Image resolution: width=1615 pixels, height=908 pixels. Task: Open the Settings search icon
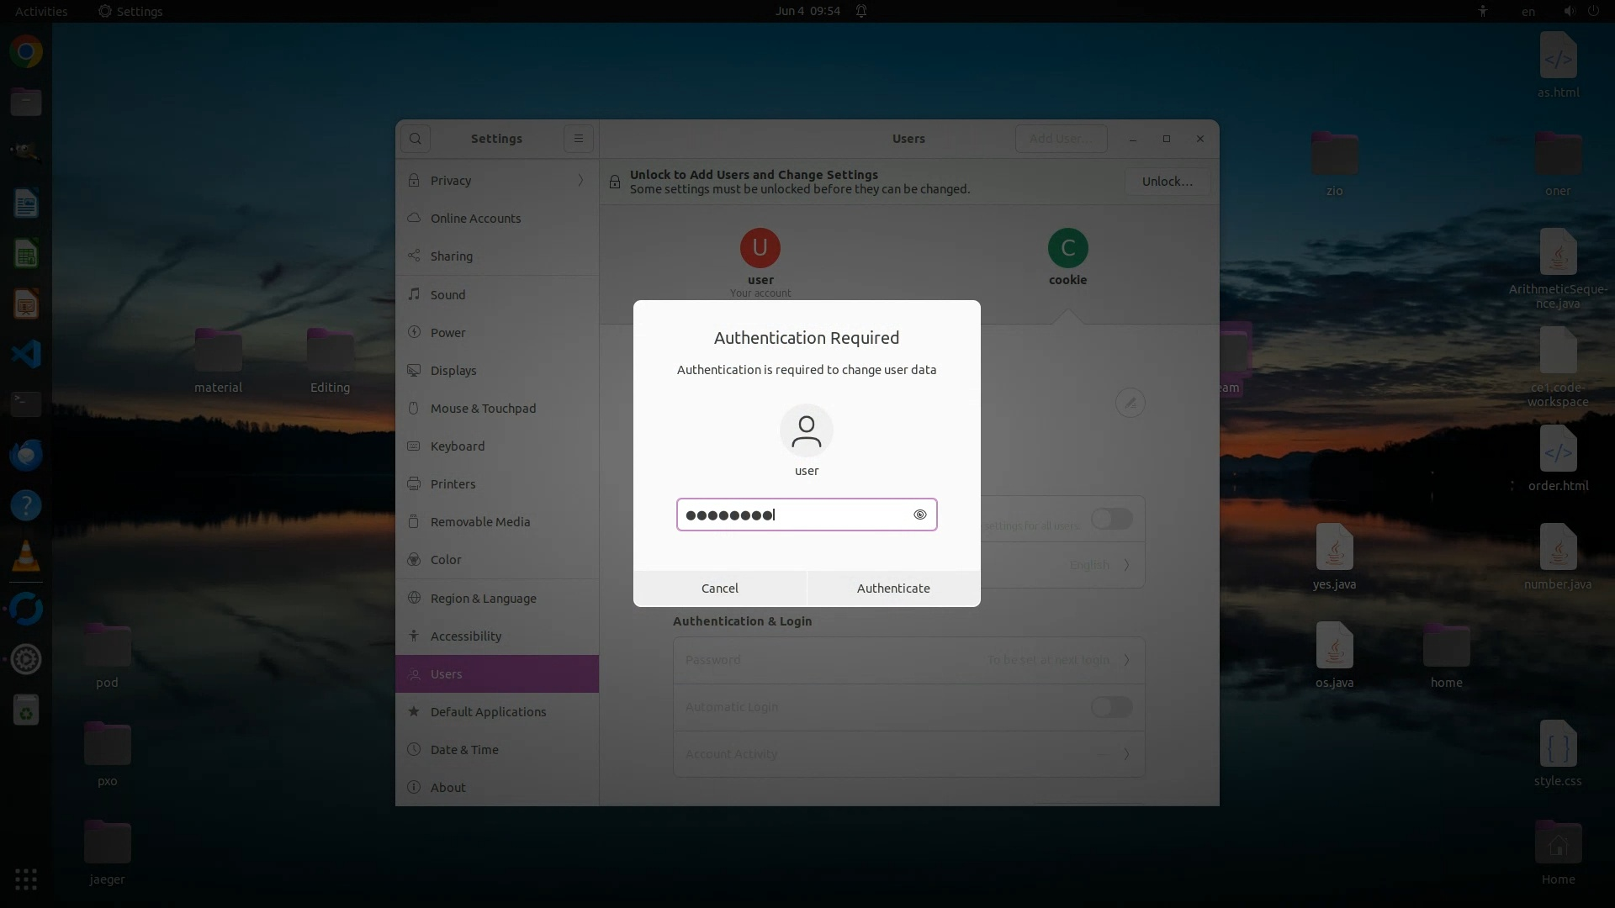tap(416, 139)
